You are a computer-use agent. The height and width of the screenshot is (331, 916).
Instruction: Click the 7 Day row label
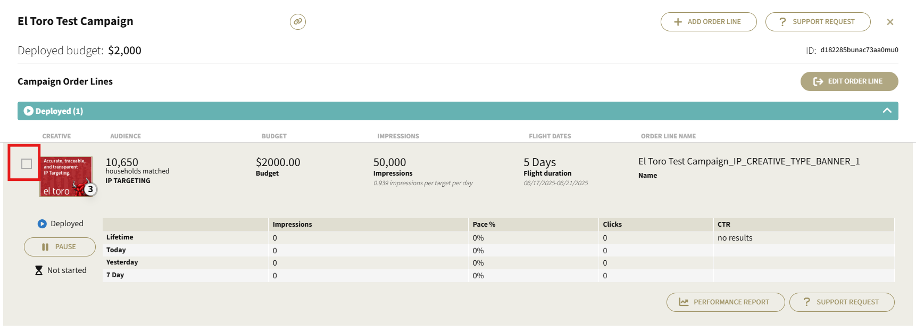click(x=115, y=275)
